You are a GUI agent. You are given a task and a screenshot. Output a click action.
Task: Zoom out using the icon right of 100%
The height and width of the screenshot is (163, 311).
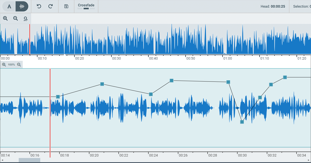pyautogui.click(x=19, y=65)
